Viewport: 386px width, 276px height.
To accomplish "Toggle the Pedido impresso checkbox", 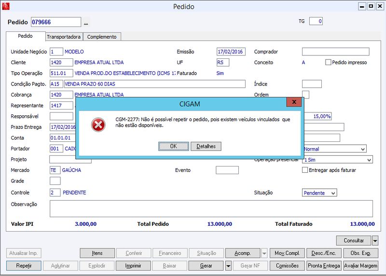I will click(328, 62).
